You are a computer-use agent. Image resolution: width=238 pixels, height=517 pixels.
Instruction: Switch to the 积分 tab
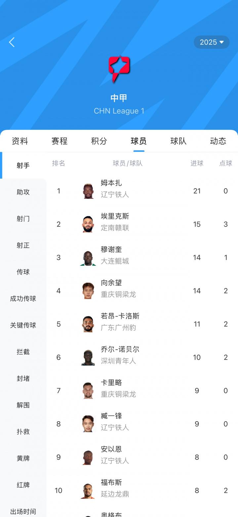(x=99, y=141)
